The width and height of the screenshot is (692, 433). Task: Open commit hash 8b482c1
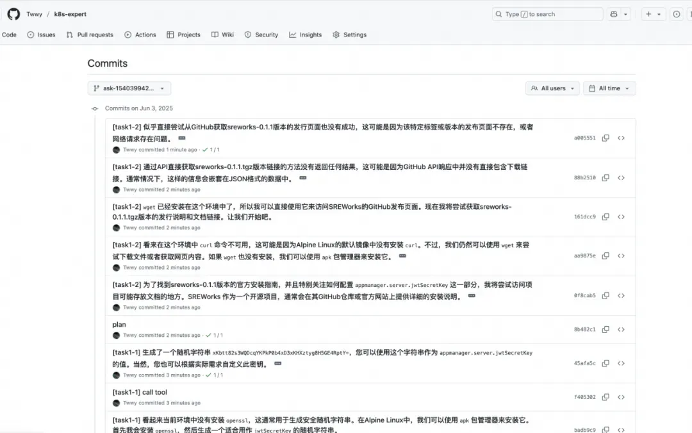tap(585, 330)
